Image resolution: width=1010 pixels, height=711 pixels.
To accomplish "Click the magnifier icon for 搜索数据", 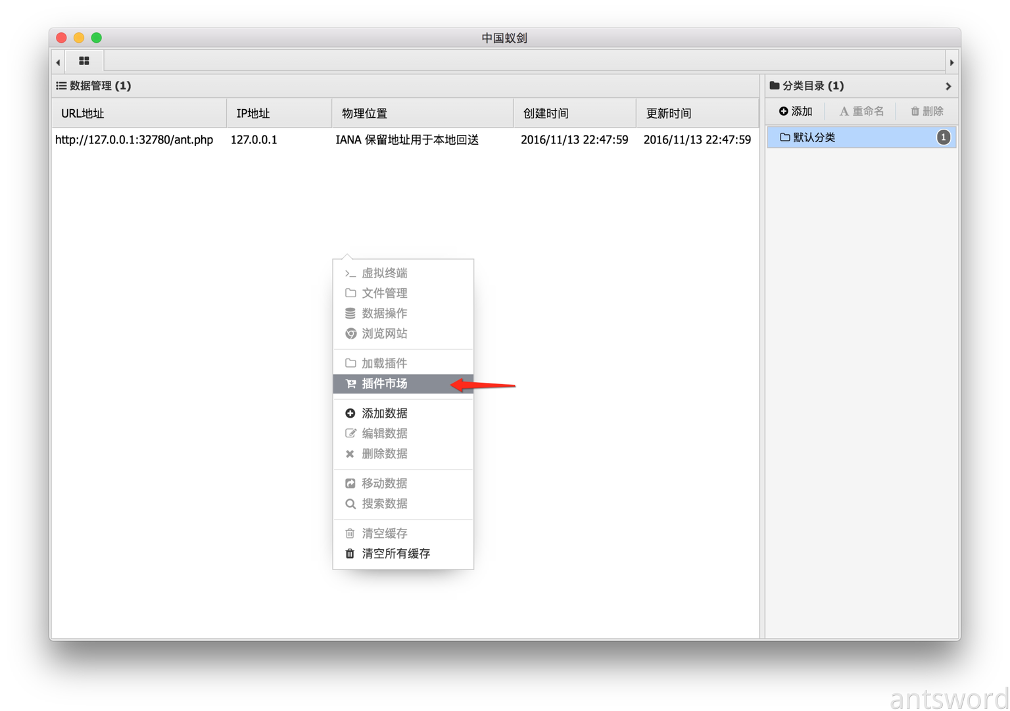I will [350, 504].
